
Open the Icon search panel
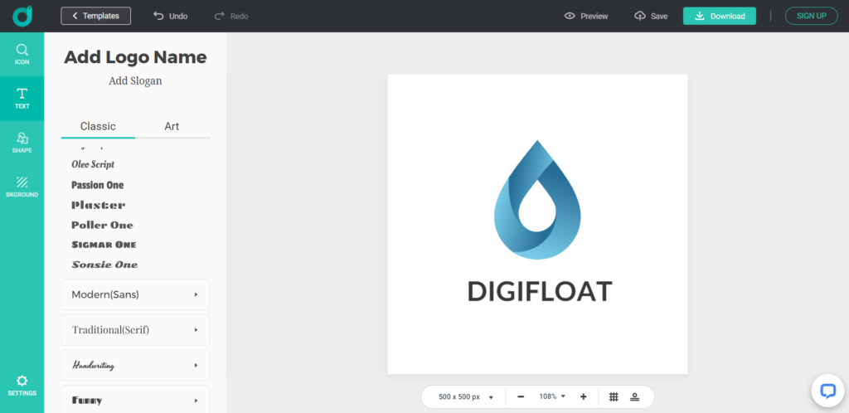coord(22,54)
